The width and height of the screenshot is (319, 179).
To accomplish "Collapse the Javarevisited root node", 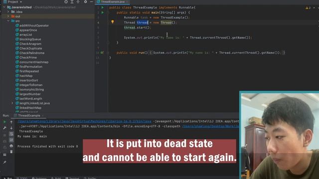I will (x=4, y=7).
